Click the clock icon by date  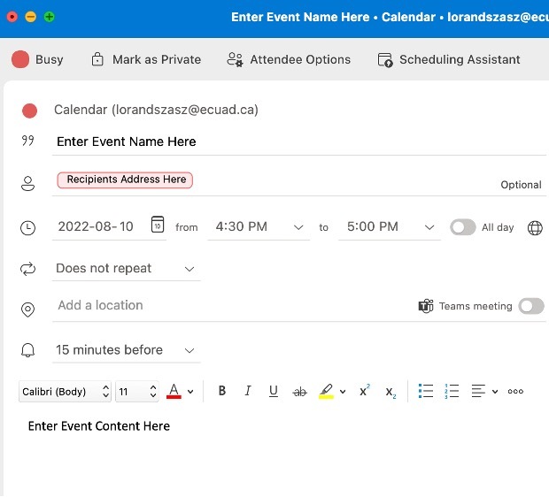click(x=27, y=227)
